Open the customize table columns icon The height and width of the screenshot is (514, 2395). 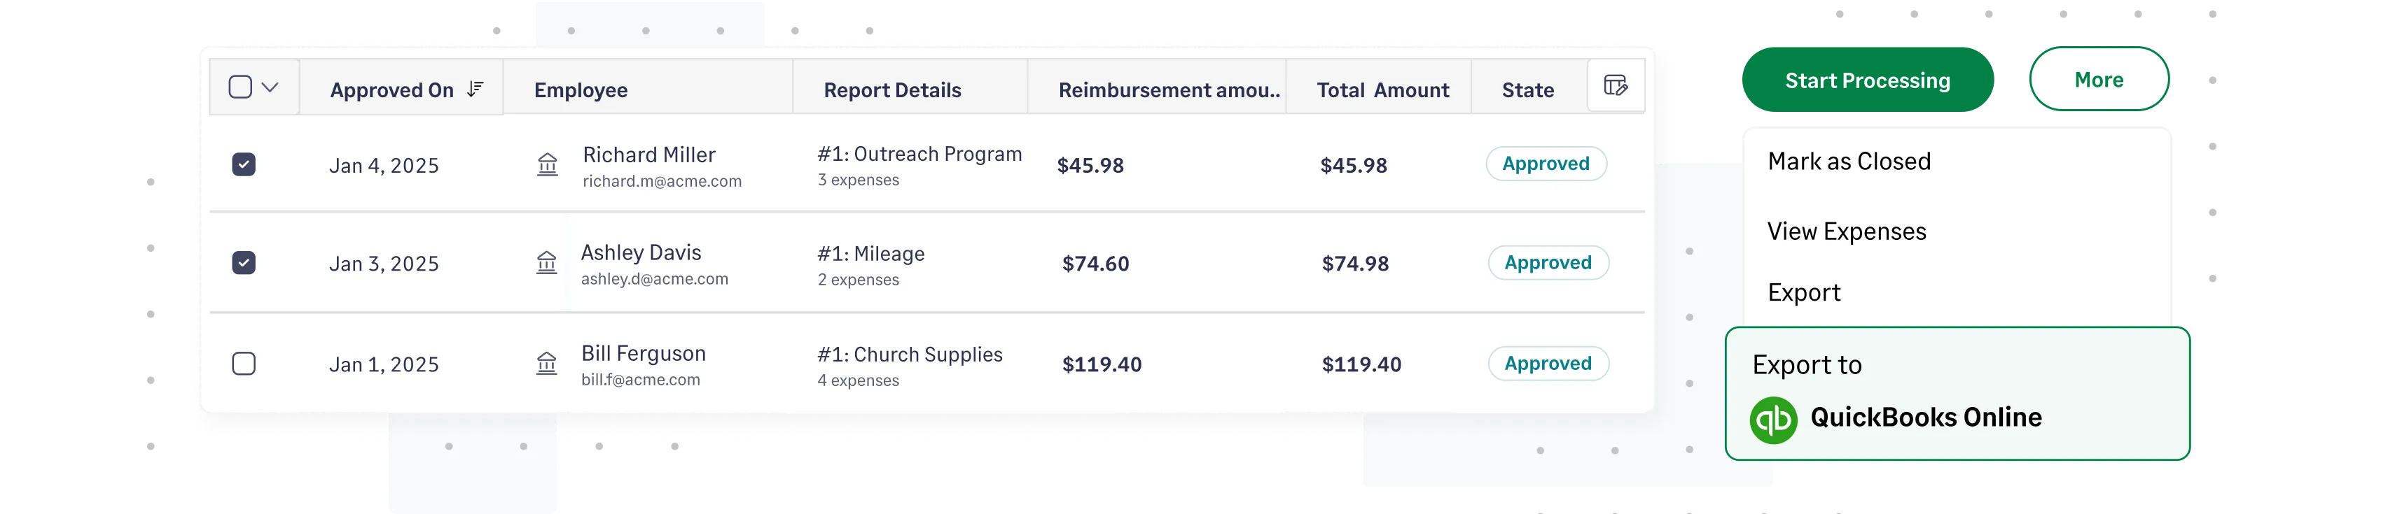point(1614,85)
